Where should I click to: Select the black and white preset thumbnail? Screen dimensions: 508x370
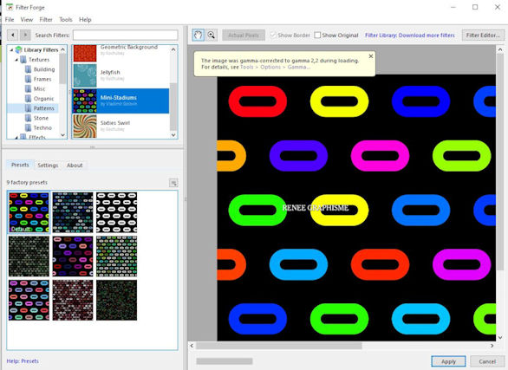click(x=117, y=212)
